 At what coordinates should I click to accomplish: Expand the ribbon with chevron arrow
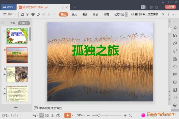pyautogui.click(x=174, y=15)
